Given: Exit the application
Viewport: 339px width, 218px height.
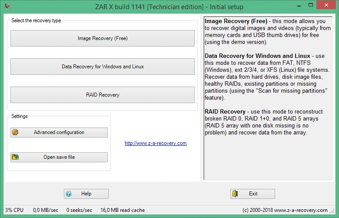Looking at the screenshot, I should [x=253, y=194].
